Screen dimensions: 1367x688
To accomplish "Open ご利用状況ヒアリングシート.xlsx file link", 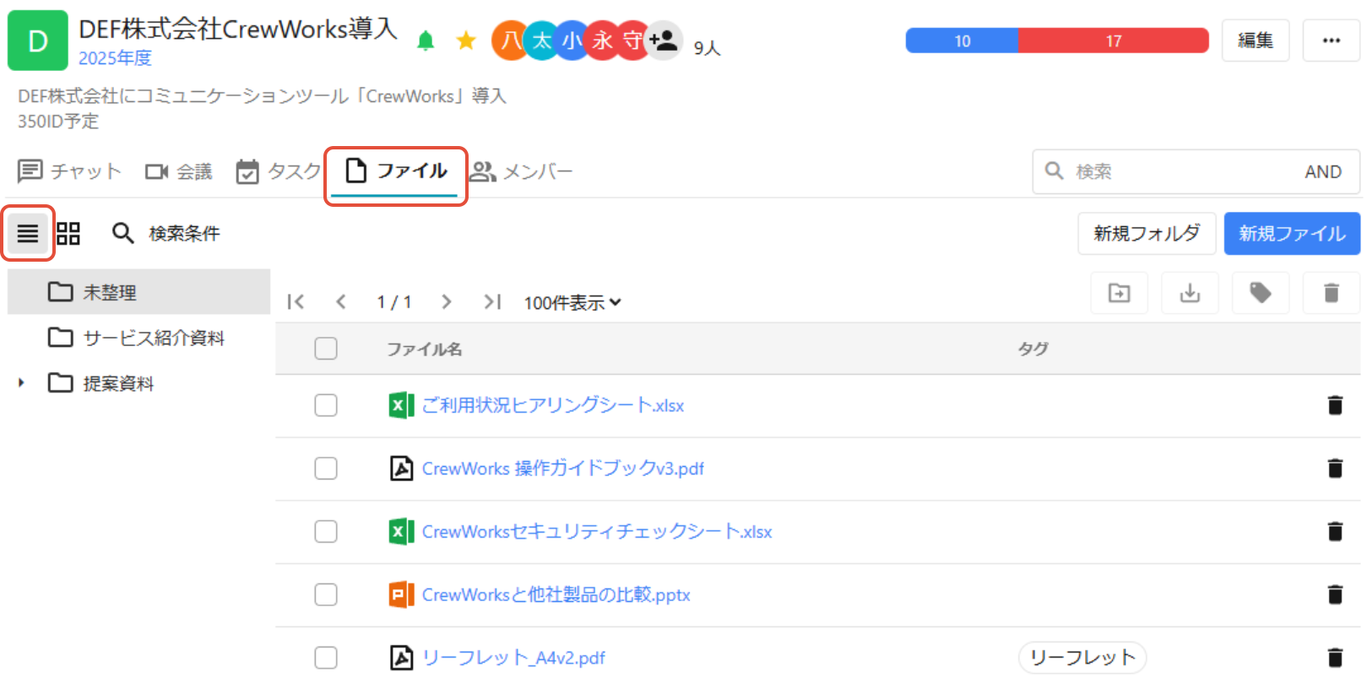I will tap(553, 405).
